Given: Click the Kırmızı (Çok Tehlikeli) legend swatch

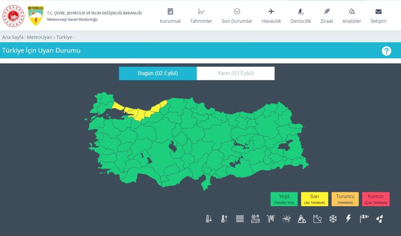Looking at the screenshot, I should tap(376, 199).
